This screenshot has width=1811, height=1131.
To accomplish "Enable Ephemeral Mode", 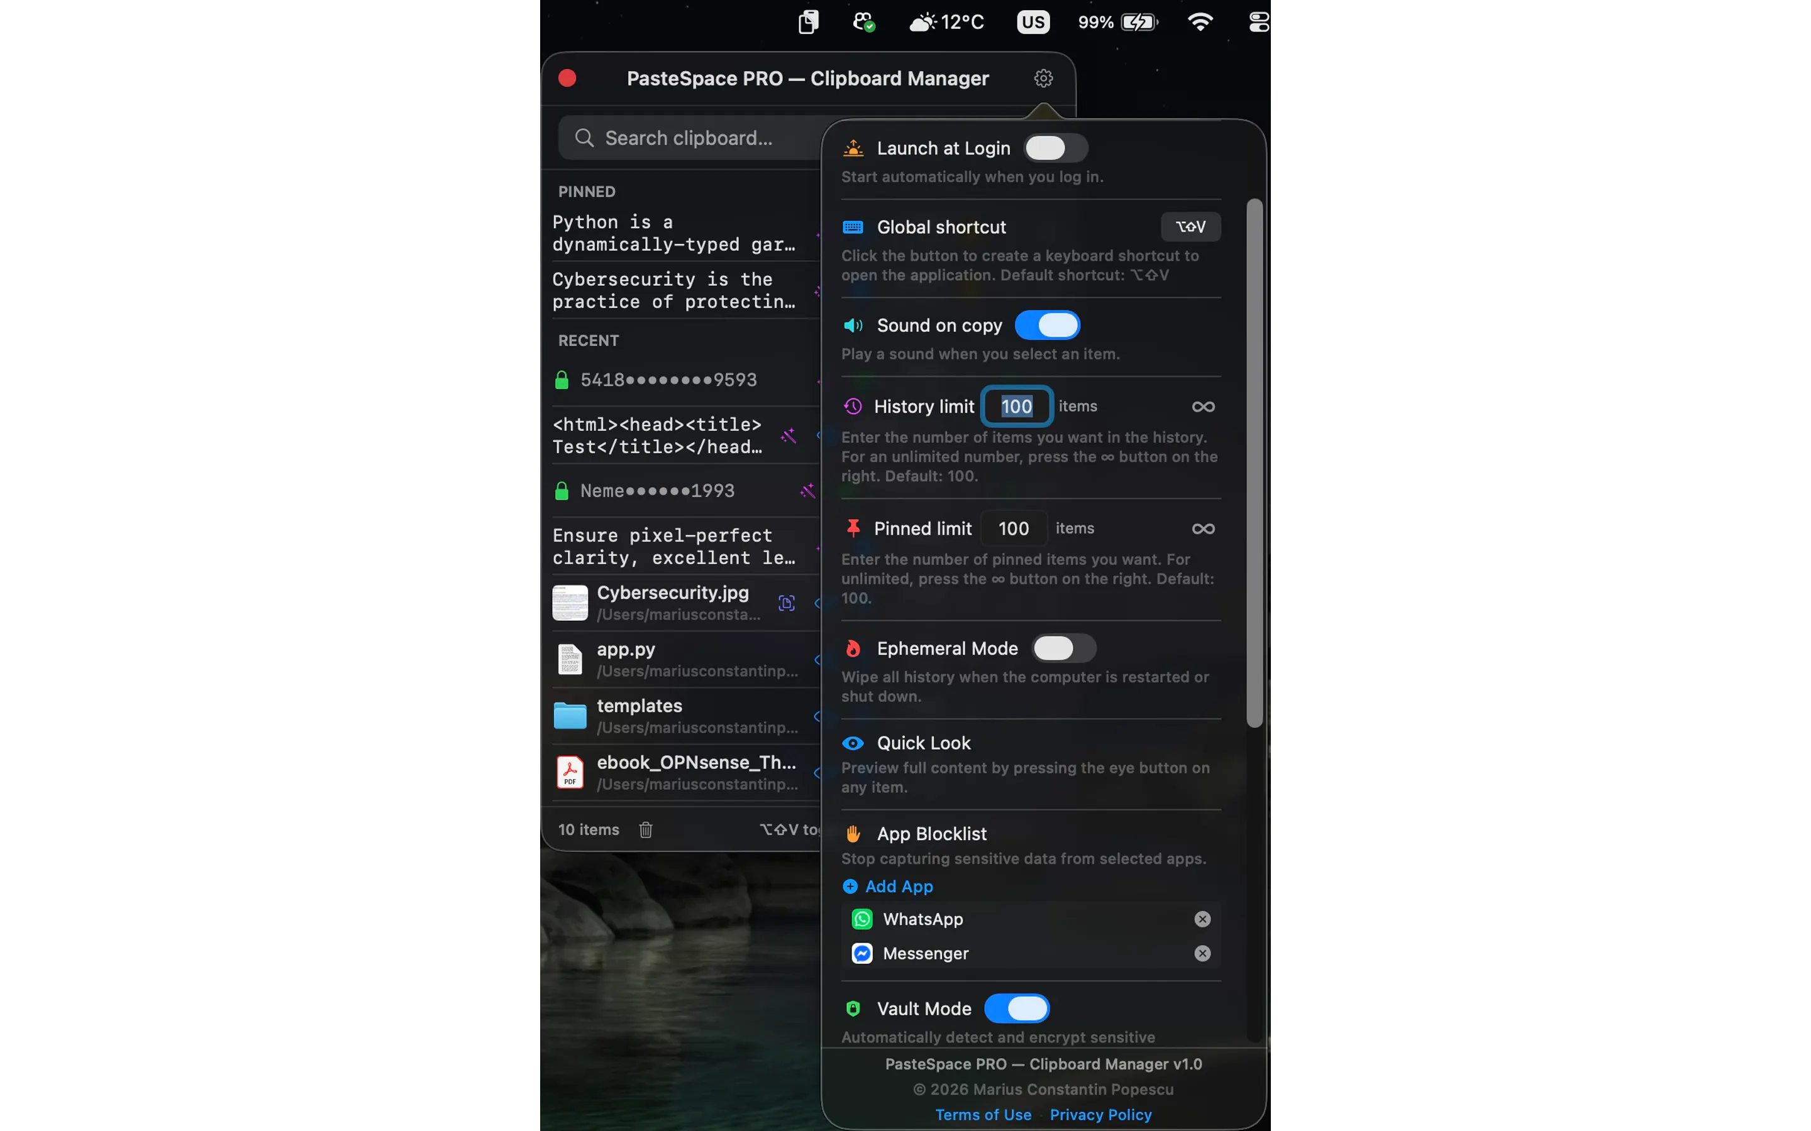I will point(1064,648).
